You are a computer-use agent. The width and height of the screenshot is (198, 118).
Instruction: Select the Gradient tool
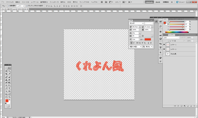(x=9, y=83)
